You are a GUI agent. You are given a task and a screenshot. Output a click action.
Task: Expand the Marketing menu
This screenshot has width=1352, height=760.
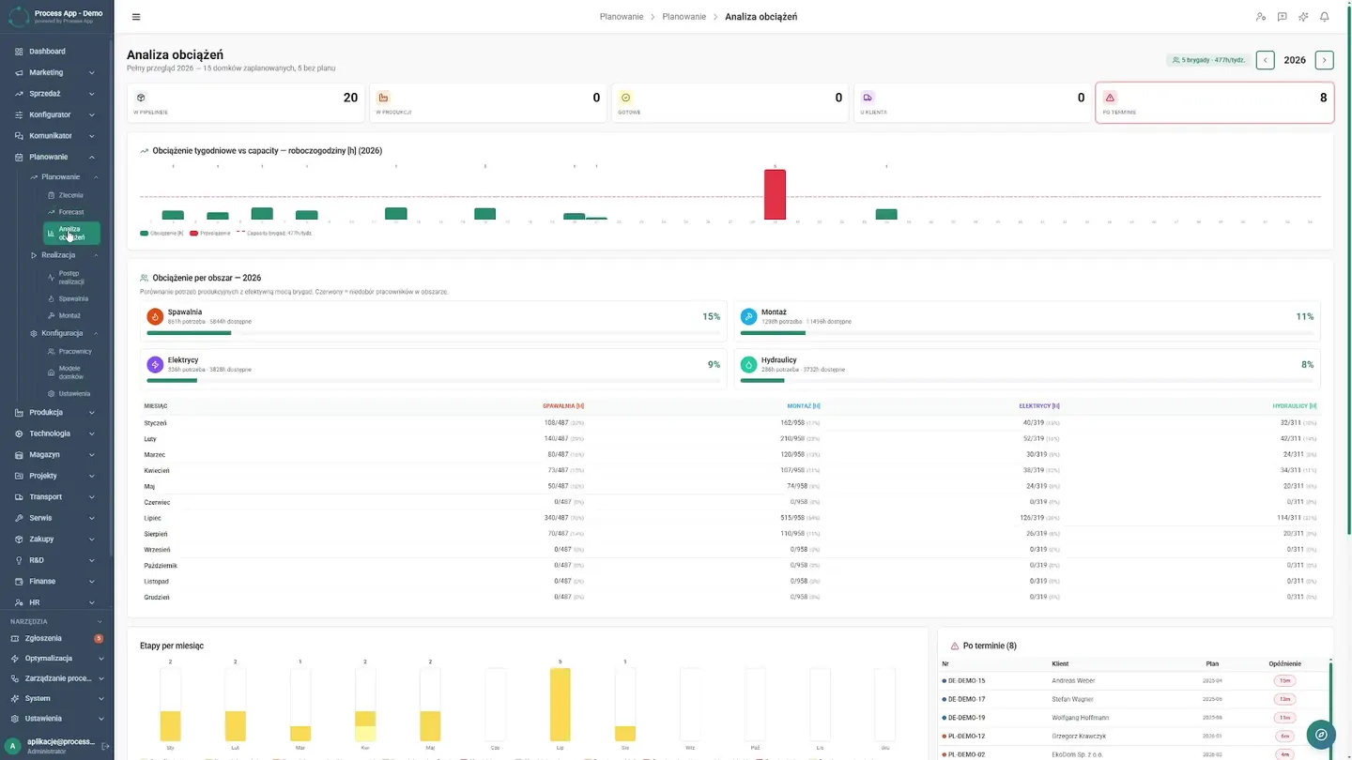[56, 72]
